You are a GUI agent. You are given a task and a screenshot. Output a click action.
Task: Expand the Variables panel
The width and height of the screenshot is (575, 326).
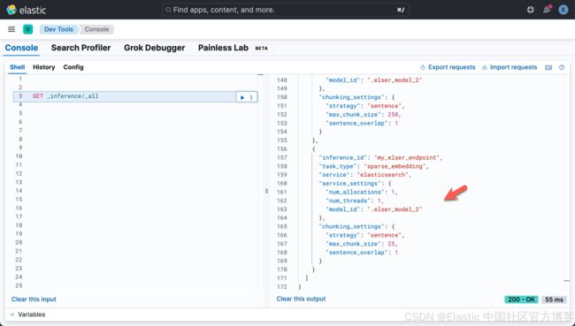tap(28, 315)
